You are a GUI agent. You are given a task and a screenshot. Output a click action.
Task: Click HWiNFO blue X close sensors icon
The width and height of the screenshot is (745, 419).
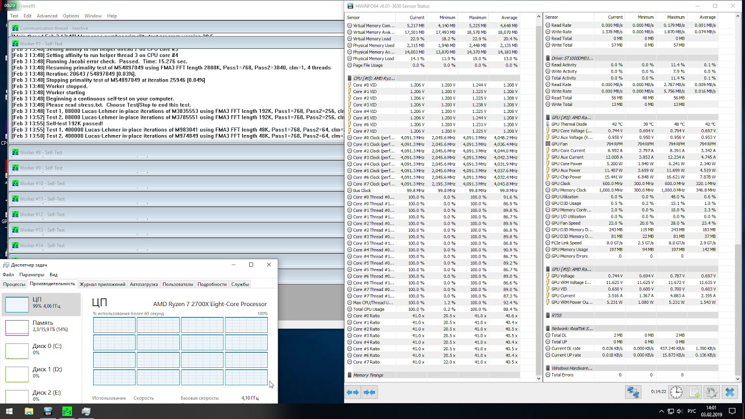coord(730,392)
